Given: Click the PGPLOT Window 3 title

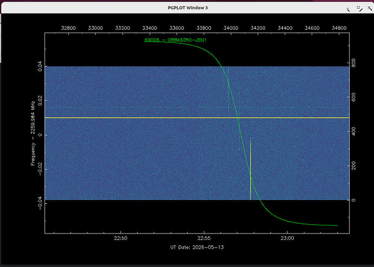Looking at the screenshot, I should 188,8.
